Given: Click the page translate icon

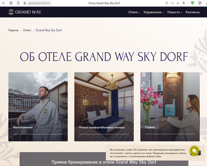Looking at the screenshot, I should [x=200, y=3].
